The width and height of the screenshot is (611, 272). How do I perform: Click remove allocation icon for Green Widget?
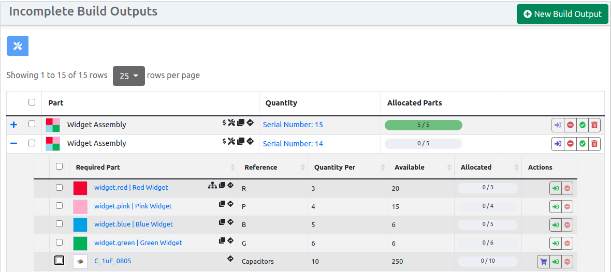(568, 244)
